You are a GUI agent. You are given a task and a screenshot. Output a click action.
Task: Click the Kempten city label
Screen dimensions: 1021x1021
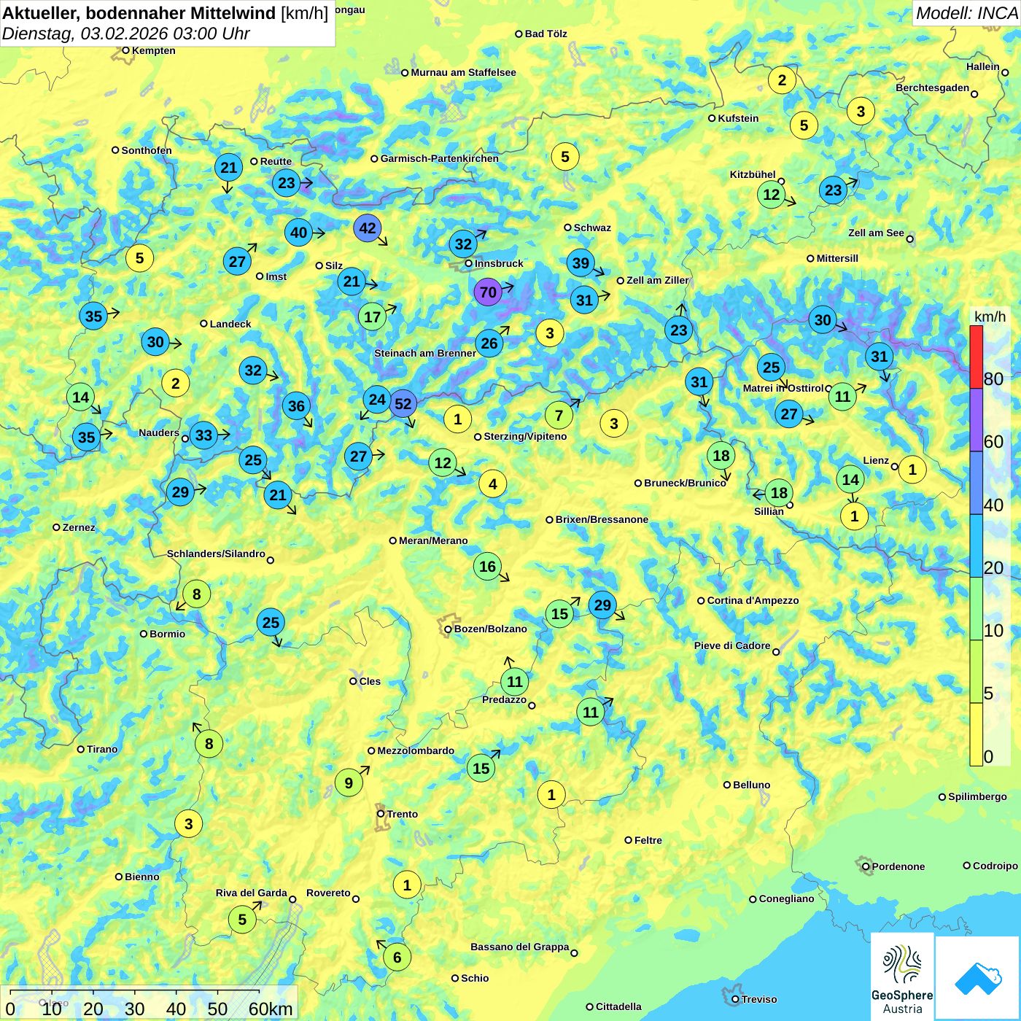point(154,50)
